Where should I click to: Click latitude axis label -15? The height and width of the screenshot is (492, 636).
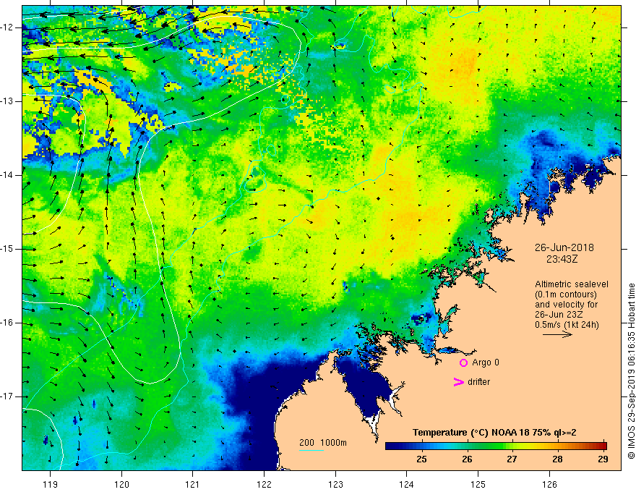[7, 249]
